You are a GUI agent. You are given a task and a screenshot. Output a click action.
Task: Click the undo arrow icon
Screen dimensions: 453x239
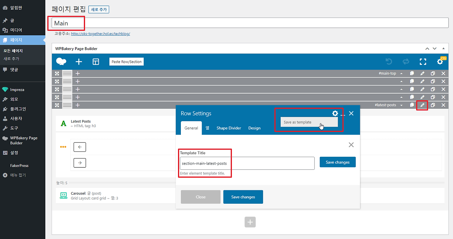[x=389, y=62]
